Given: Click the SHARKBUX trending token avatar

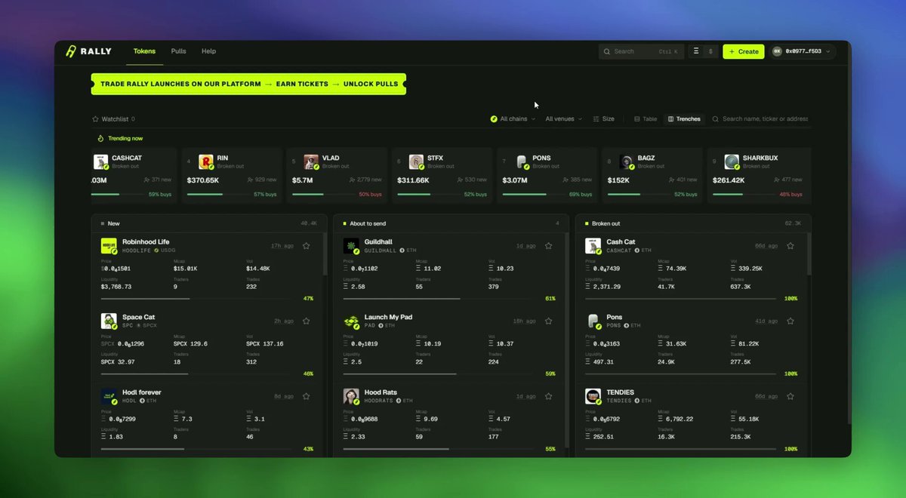Looking at the screenshot, I should coord(732,162).
